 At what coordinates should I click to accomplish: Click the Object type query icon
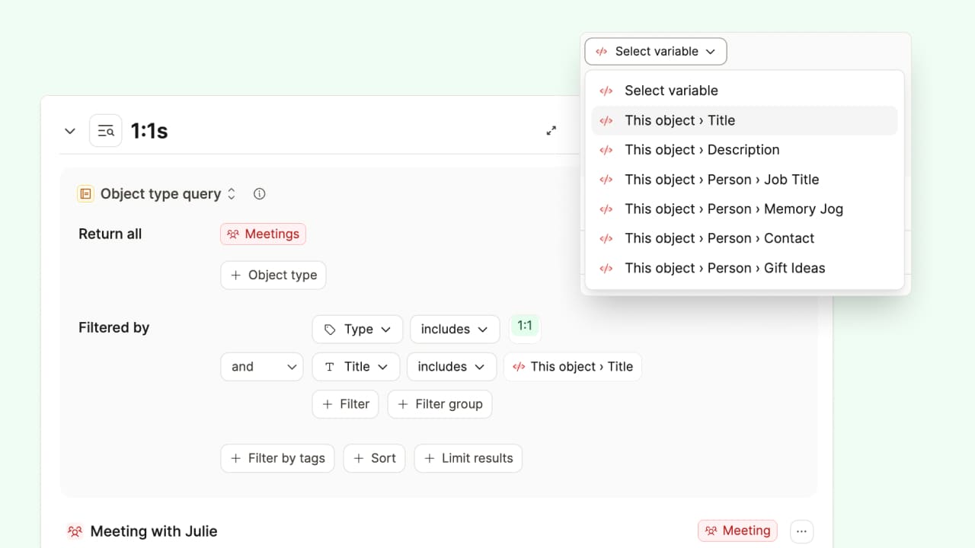pyautogui.click(x=85, y=194)
